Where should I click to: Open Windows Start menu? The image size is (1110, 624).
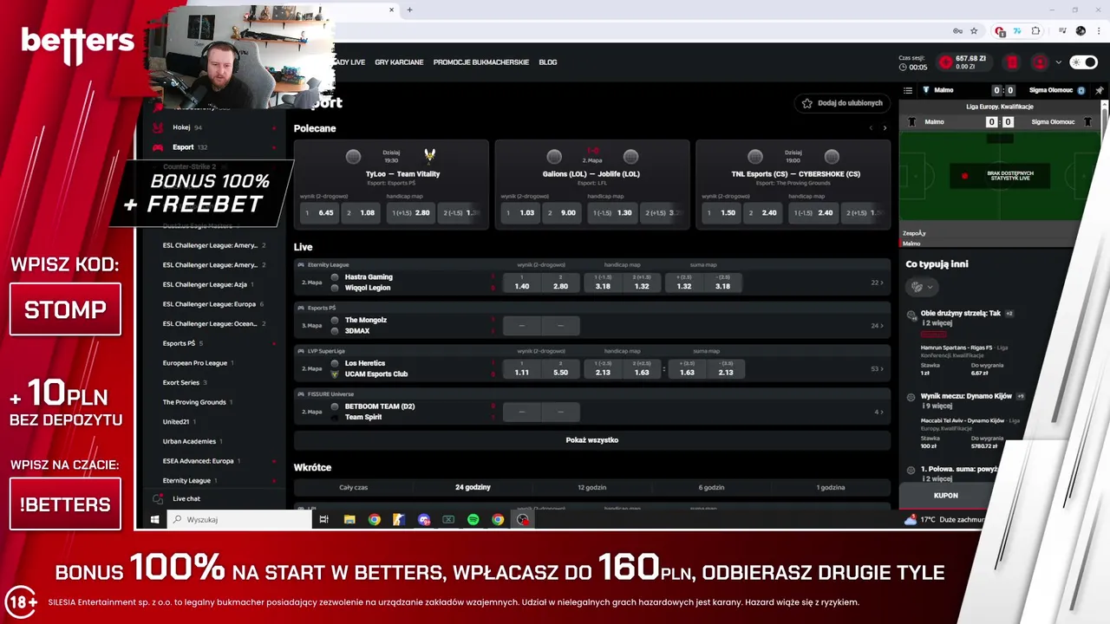pos(155,519)
